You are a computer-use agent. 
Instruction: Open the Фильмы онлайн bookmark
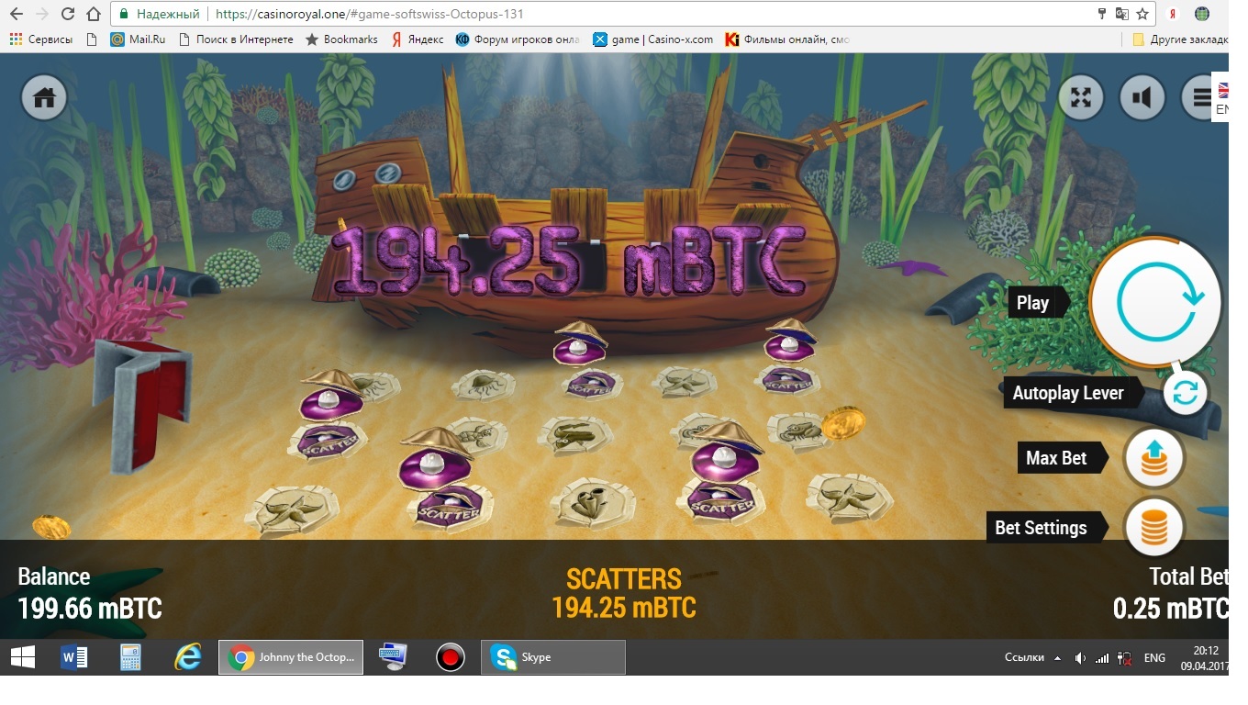point(787,39)
